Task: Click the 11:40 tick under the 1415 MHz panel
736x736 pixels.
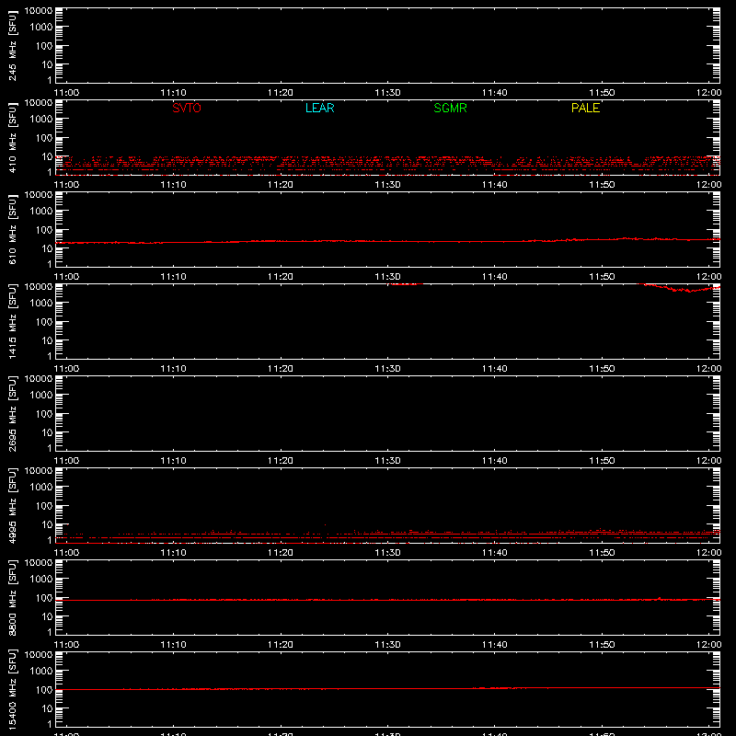Action: [x=495, y=369]
